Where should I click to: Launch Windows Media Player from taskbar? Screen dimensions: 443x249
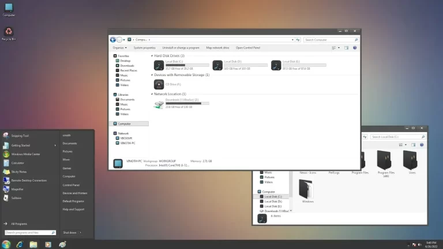coord(48,244)
